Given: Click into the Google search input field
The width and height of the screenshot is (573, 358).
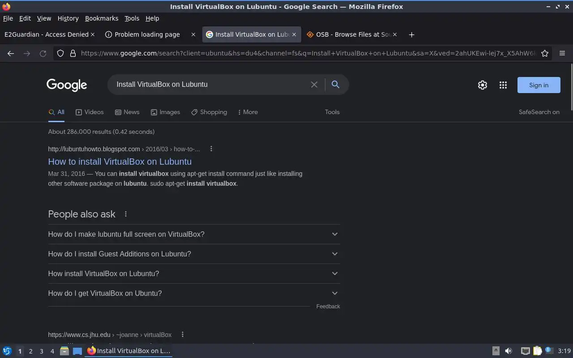Looking at the screenshot, I should point(210,84).
